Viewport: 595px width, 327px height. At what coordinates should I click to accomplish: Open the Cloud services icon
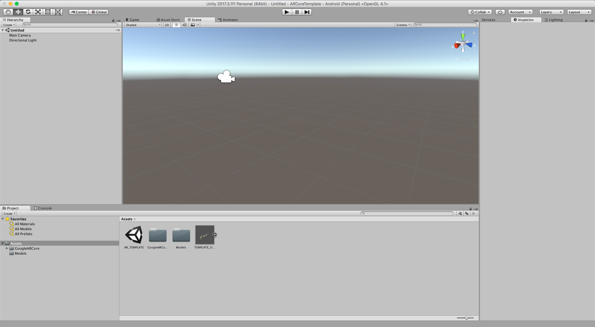(500, 12)
